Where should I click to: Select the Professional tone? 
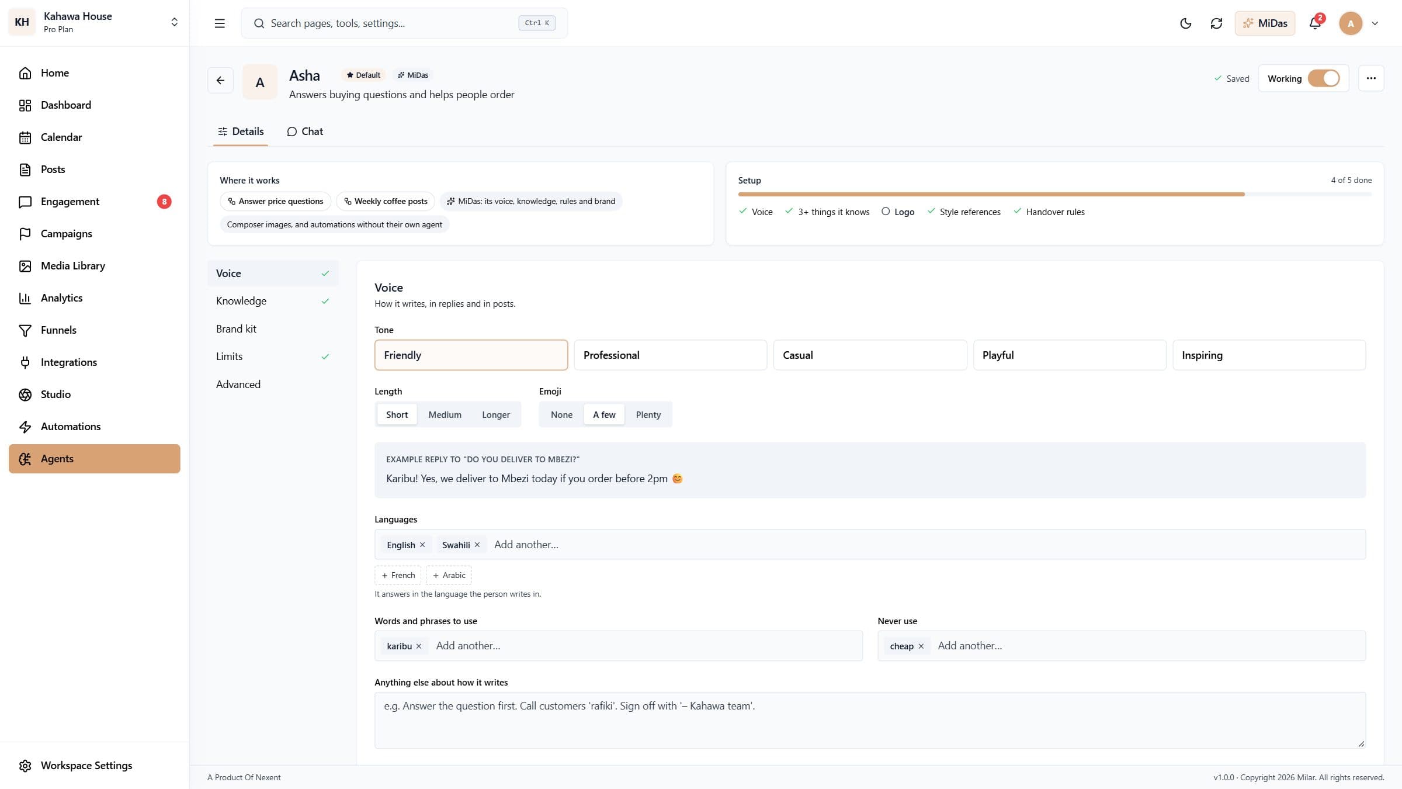click(x=670, y=355)
